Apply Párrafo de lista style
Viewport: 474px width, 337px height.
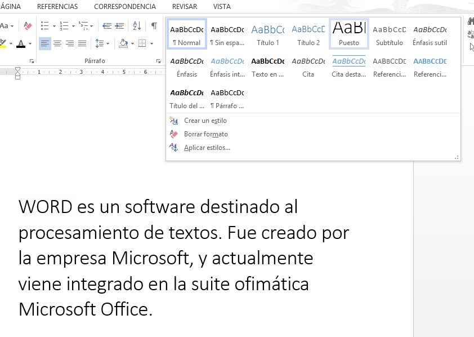[x=227, y=98]
